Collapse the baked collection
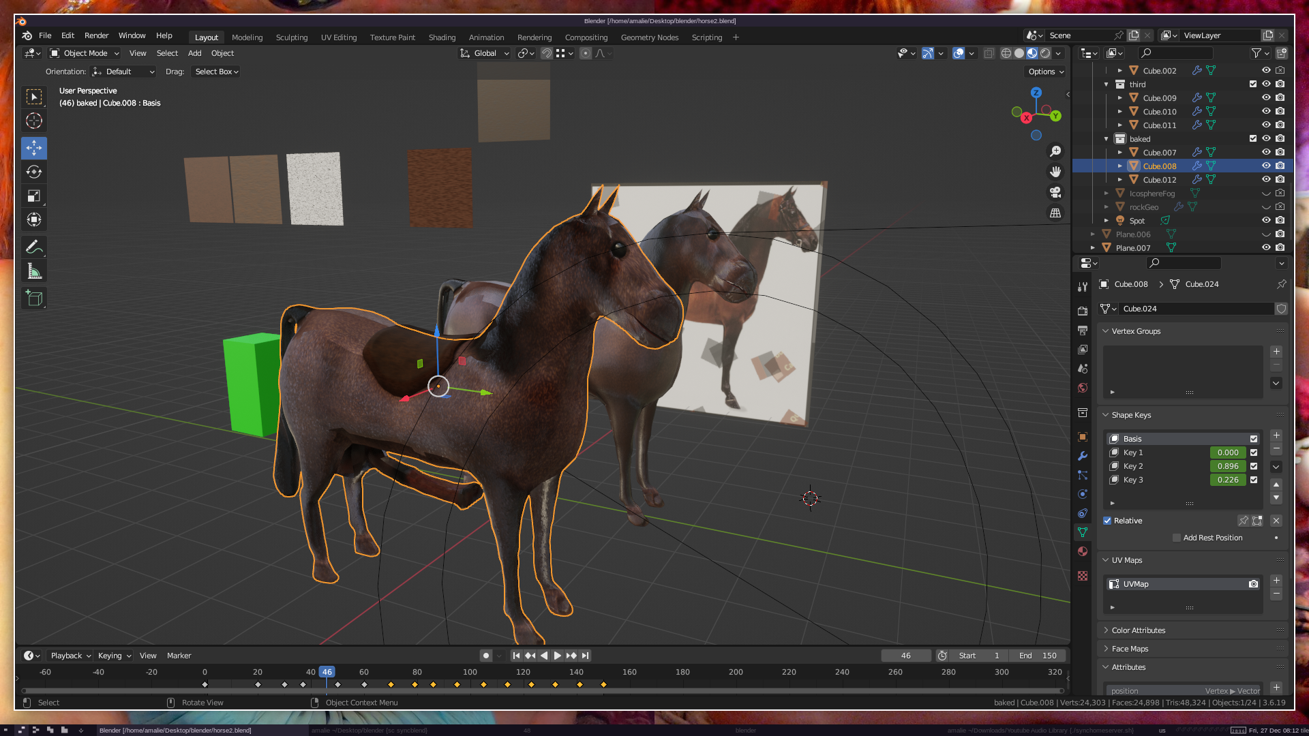The height and width of the screenshot is (736, 1309). tap(1107, 139)
